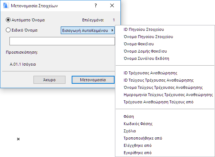Click the preview text A.01.1 Ισόγειο
Image resolution: width=215 pixels, height=157 pixels.
[x=23, y=64]
